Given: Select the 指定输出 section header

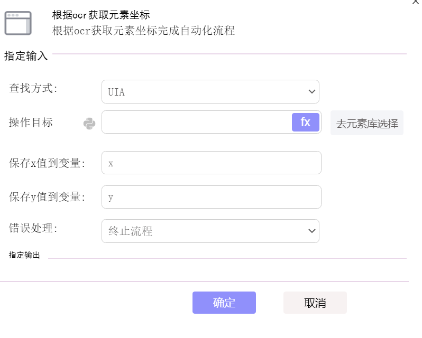Looking at the screenshot, I should [24, 255].
